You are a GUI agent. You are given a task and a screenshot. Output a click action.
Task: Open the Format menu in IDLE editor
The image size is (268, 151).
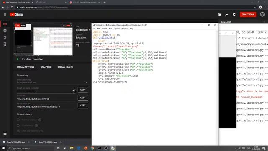(104, 29)
